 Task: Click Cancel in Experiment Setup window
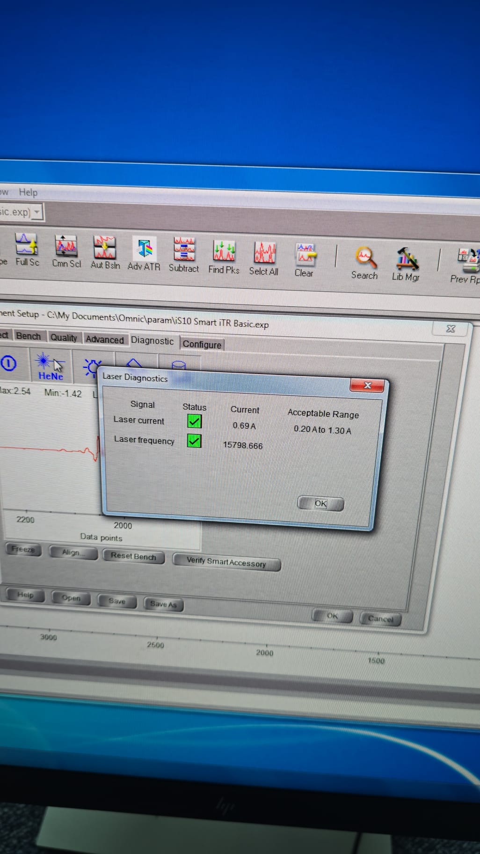381,619
